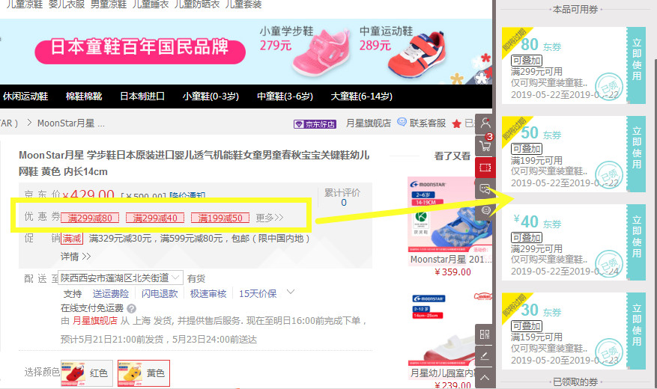Screen dimensions: 657x389
Task: Expand promotion 详情 >>
Action: point(76,257)
